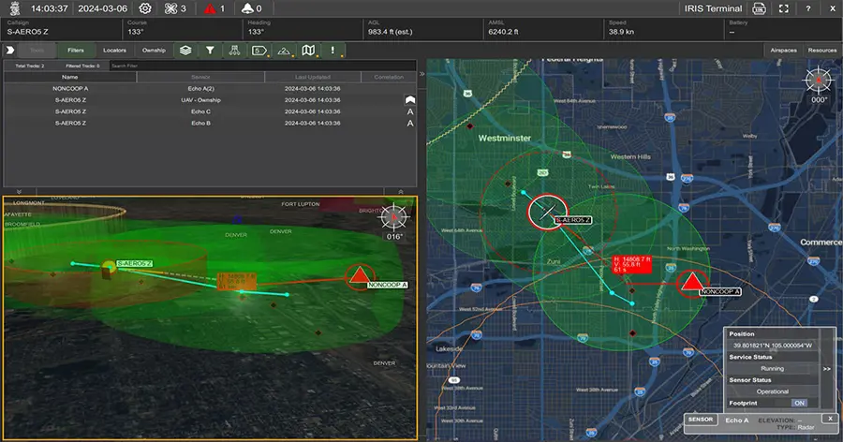Viewport: 843px width, 442px height.
Task: Toggle fullscreen mode icon
Action: (784, 8)
